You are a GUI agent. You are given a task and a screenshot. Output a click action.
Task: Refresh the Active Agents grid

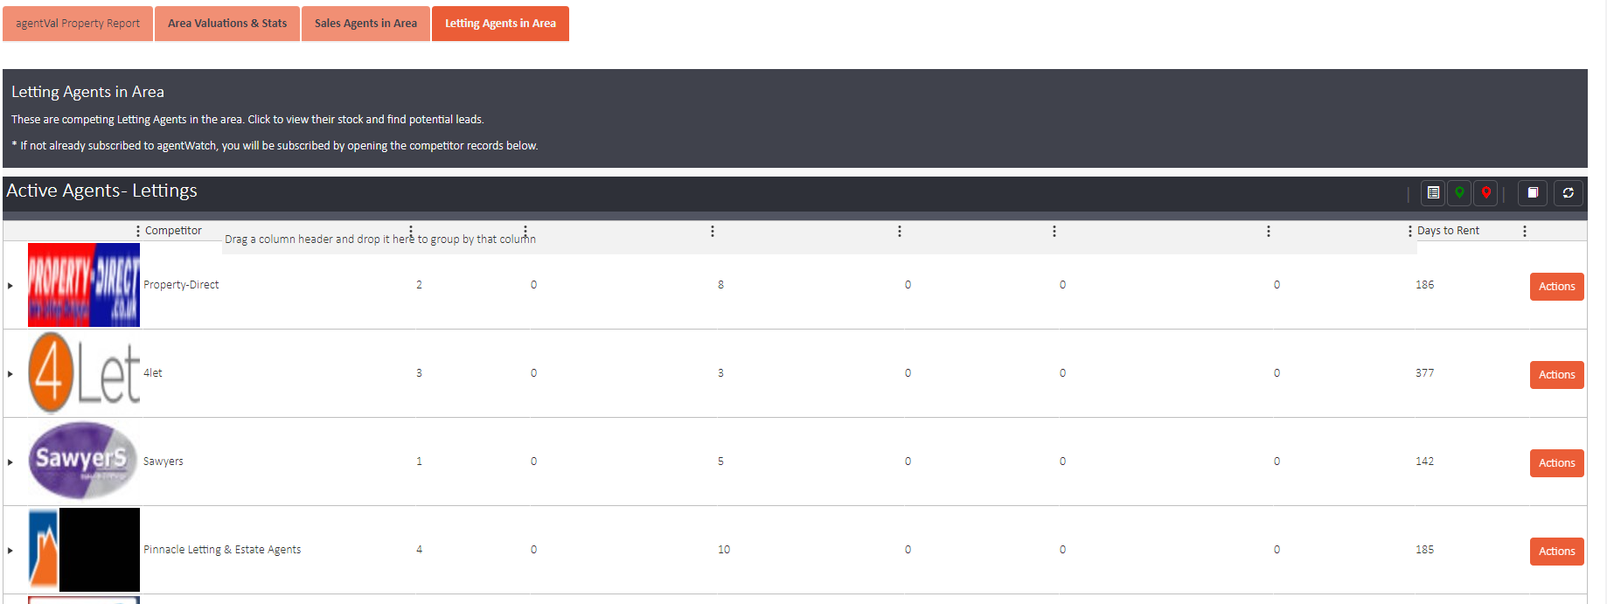(x=1568, y=193)
